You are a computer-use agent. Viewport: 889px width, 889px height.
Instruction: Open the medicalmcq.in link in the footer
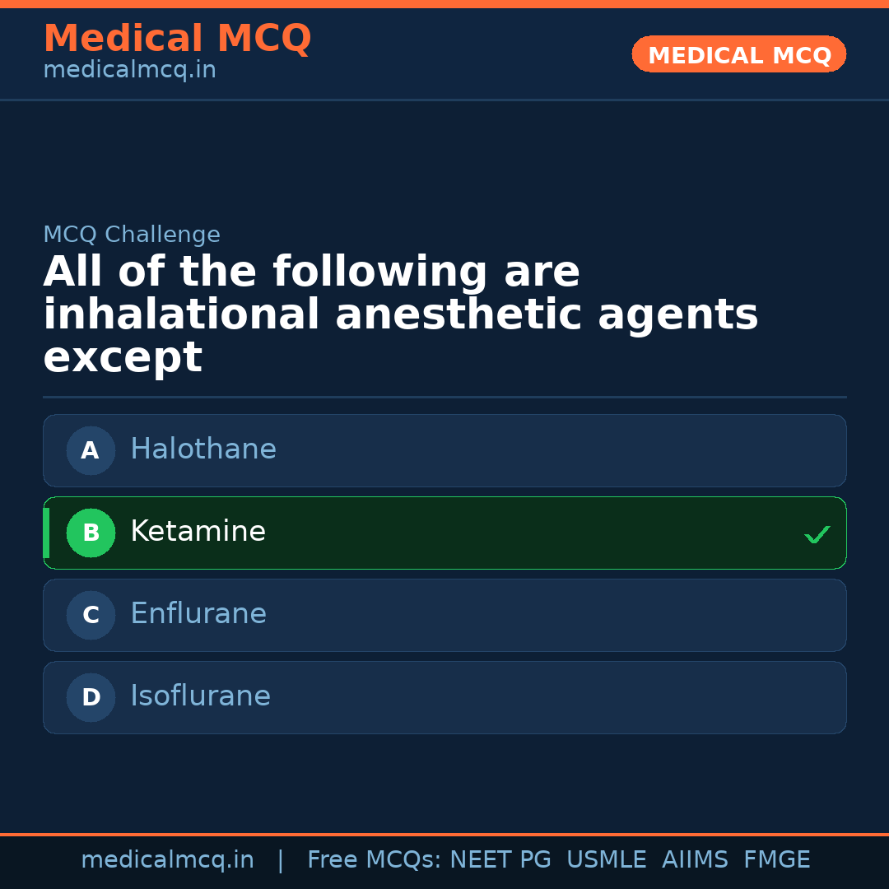click(167, 860)
